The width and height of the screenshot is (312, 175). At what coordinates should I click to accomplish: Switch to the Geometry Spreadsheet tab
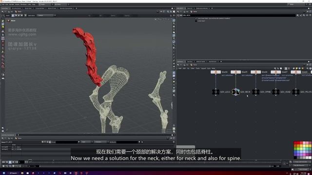pyautogui.click(x=66, y=8)
